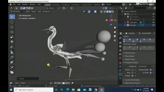Open the Options dropdown
Viewport: 164px width, 92px height.
tap(113, 8)
